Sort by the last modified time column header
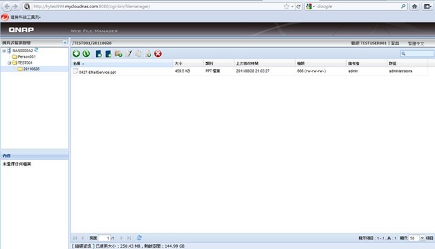Screen dimensions: 435x249 click(264, 63)
